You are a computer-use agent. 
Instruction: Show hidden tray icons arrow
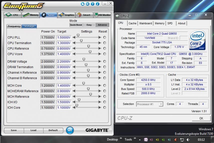(140, 140)
